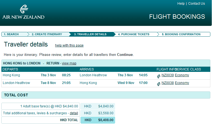This screenshot has height=125, width=212.
Task: Go to the Create Itinerary step
Action: tap(46, 34)
